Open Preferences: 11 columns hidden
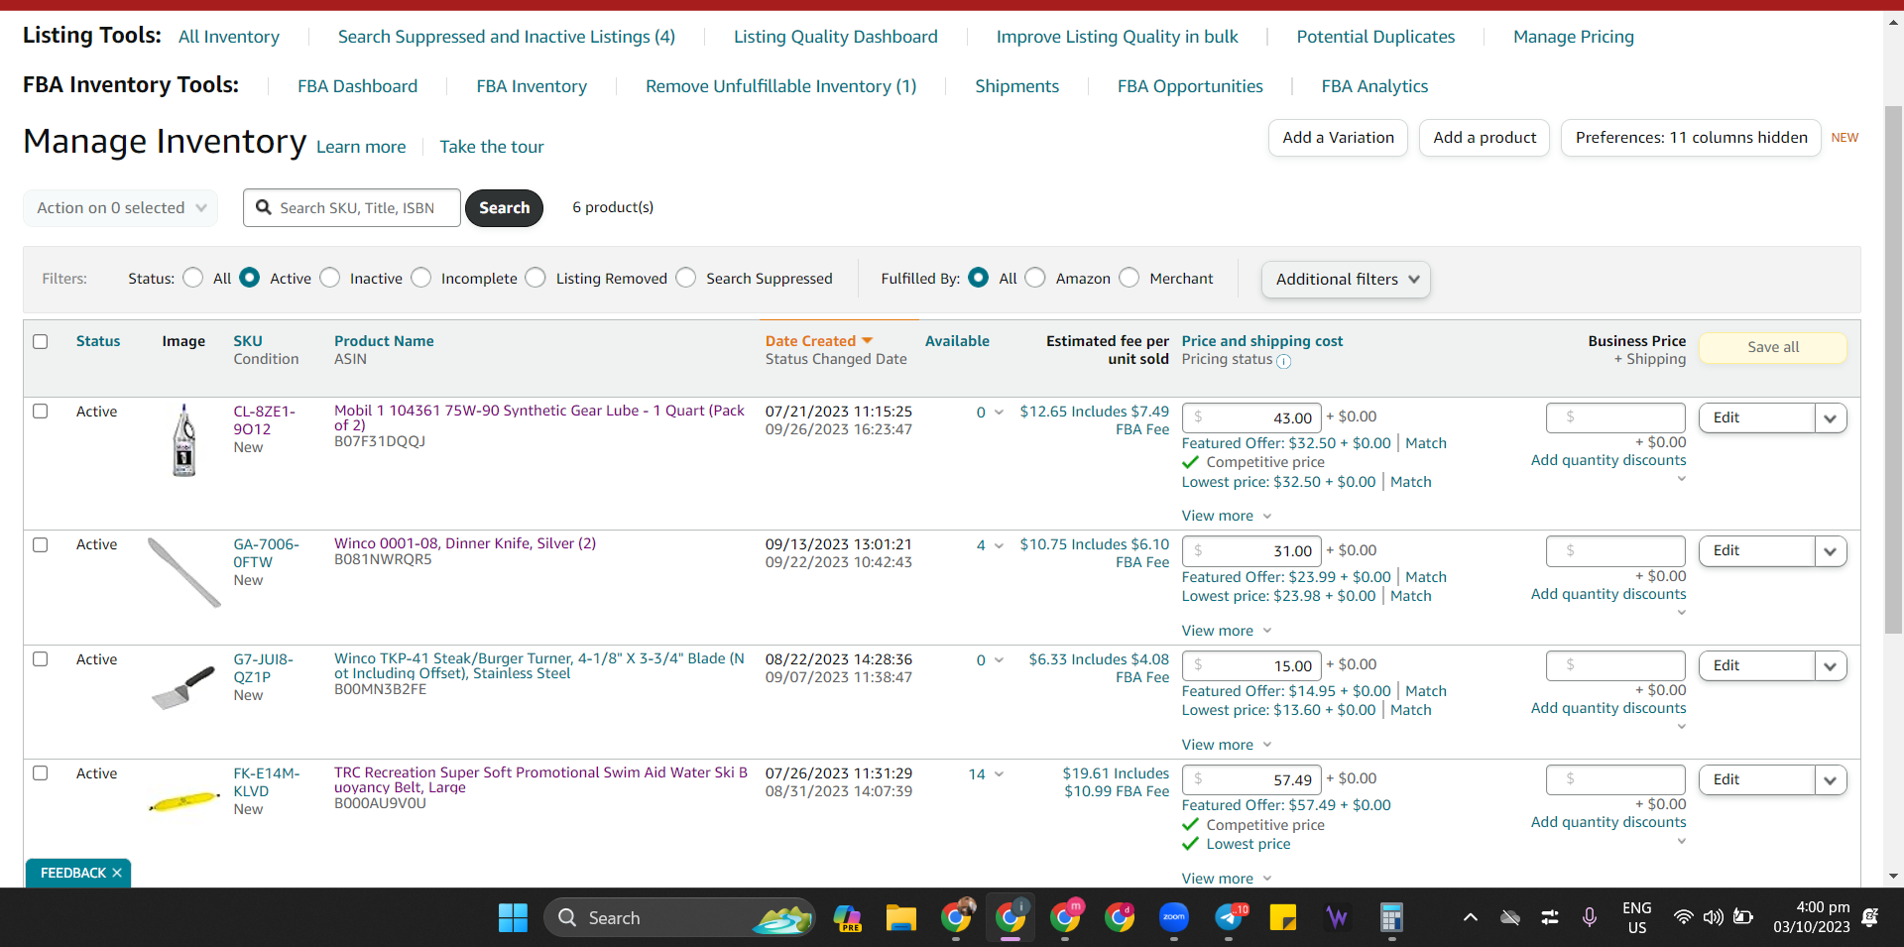Viewport: 1904px width, 947px height. 1692,138
